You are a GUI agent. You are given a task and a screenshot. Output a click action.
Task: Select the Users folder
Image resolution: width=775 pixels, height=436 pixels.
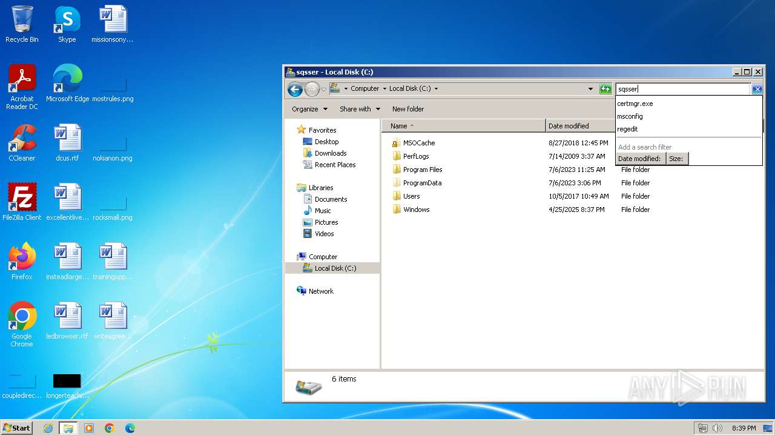[x=411, y=196]
